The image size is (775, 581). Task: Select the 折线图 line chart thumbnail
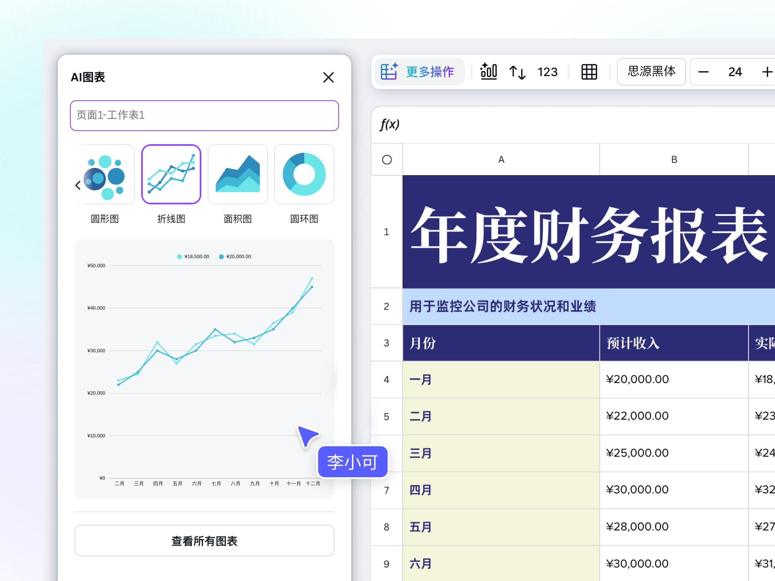point(171,174)
